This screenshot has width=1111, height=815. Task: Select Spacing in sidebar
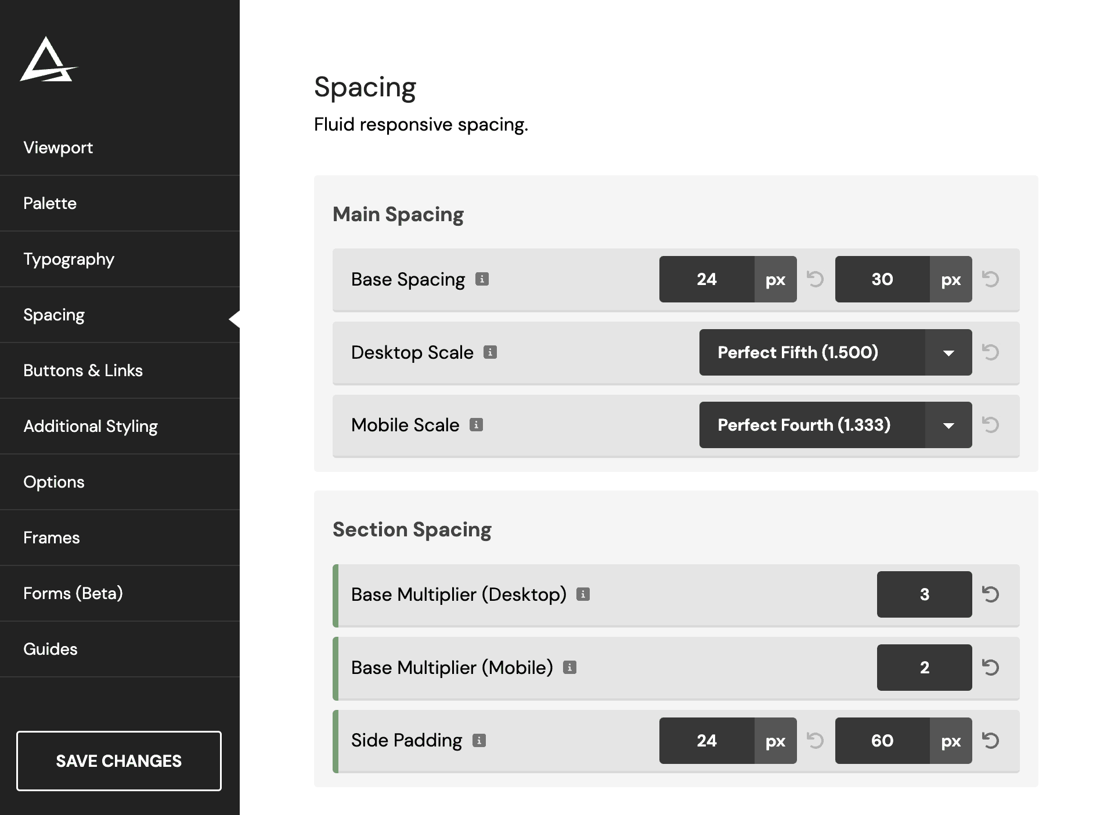120,315
